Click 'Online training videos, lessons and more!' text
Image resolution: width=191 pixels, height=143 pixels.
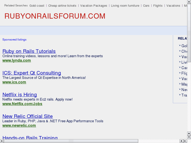tap(34, 56)
